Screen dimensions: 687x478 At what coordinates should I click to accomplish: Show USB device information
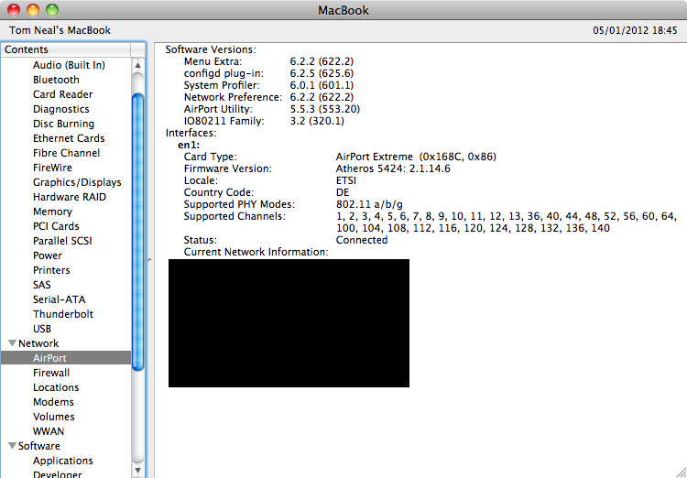41,329
